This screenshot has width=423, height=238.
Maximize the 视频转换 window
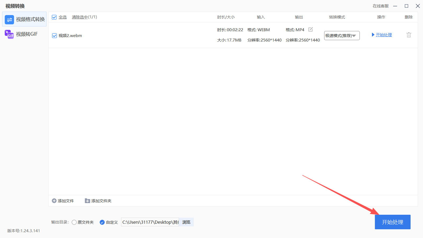407,6
